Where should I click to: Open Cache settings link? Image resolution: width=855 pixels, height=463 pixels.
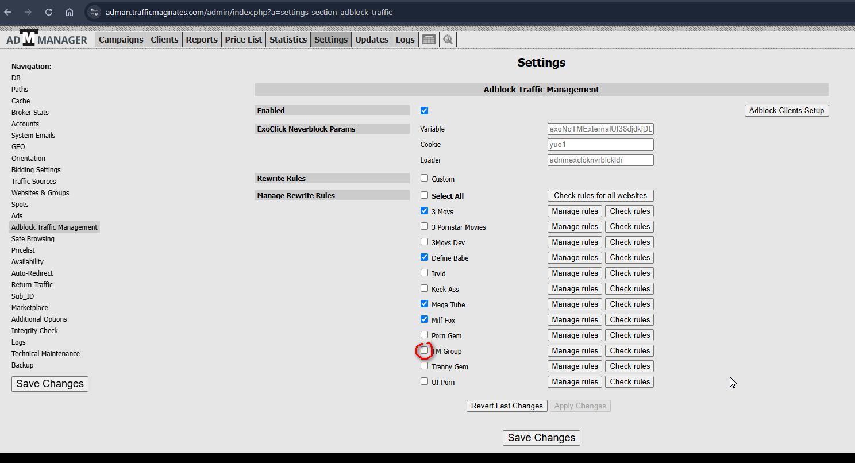[21, 101]
